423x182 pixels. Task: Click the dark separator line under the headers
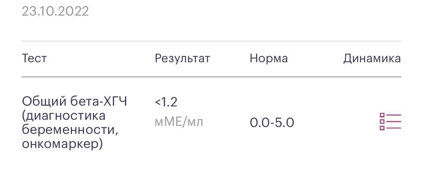(x=211, y=77)
